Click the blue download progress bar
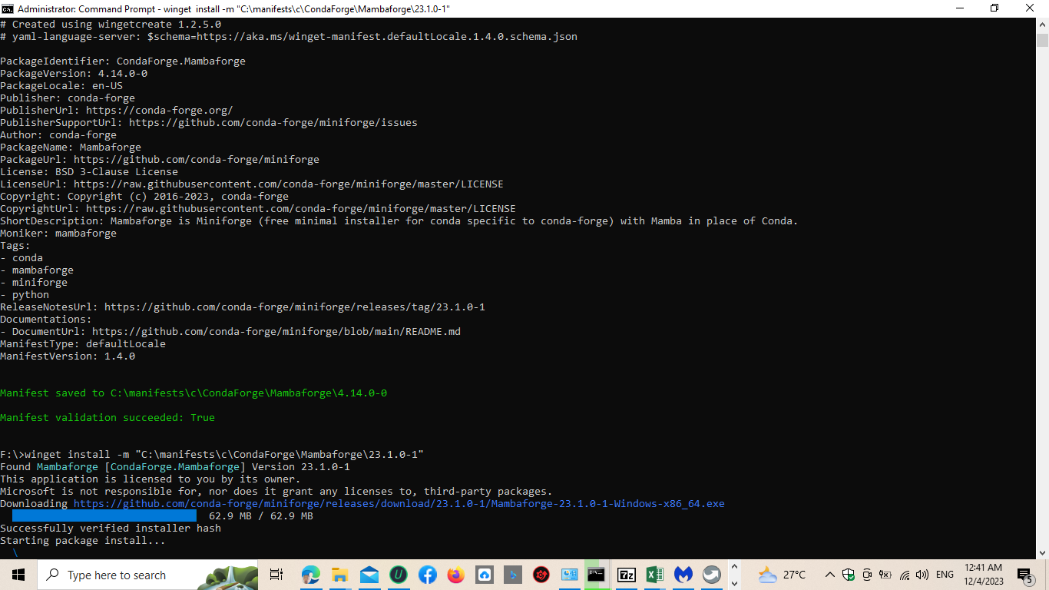Image resolution: width=1049 pixels, height=590 pixels. tap(103, 515)
